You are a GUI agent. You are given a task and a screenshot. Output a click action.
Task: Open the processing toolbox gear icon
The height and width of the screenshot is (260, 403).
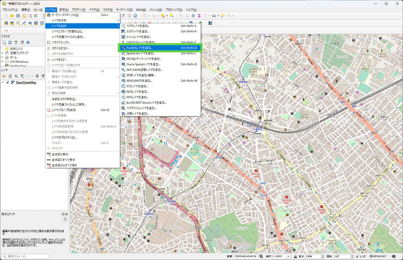coord(193,16)
